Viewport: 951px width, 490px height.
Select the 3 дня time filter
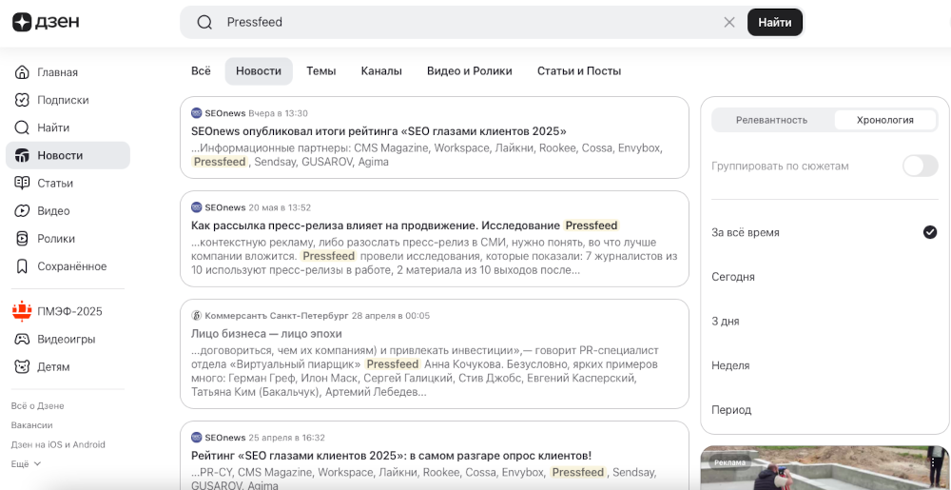point(825,322)
